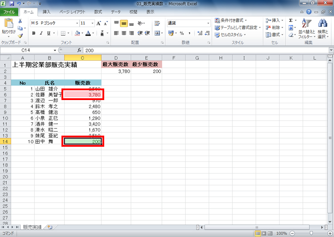The height and width of the screenshot is (237, 334).
Task: Switch to the ページレイアウト tab
Action: click(72, 12)
